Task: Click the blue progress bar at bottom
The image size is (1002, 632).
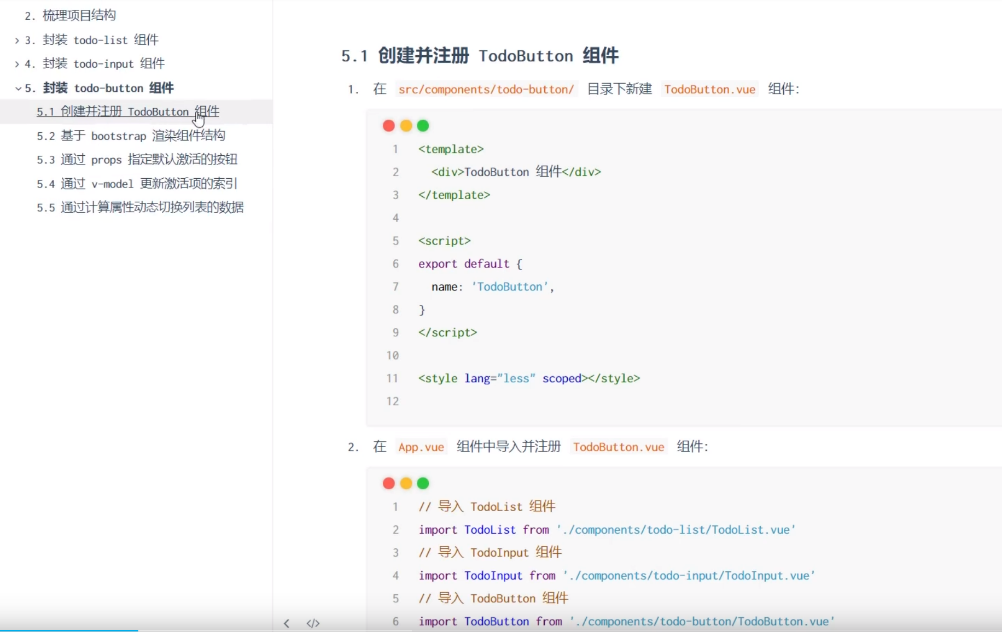Action: 69,630
